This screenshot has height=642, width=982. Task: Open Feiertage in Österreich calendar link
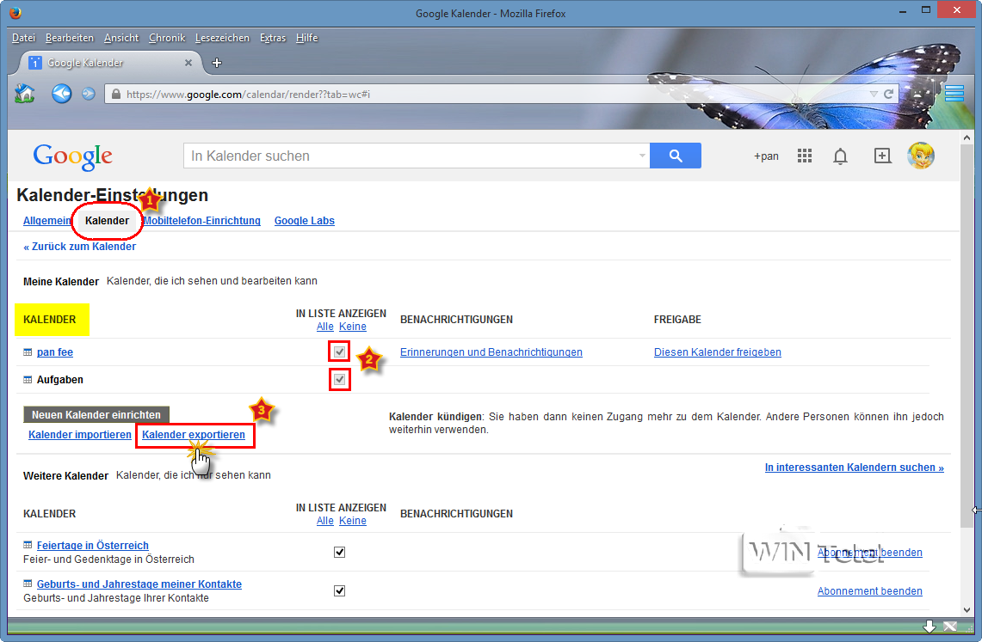coord(93,545)
